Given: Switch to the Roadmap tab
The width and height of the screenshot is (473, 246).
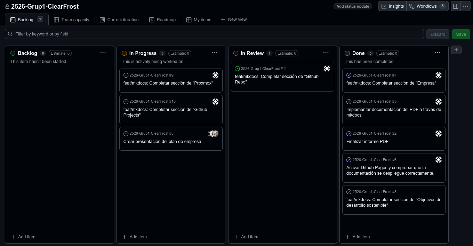Looking at the screenshot, I should point(162,20).
